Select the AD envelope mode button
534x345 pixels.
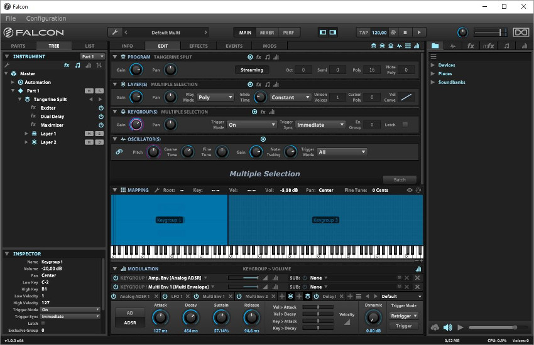tap(130, 313)
